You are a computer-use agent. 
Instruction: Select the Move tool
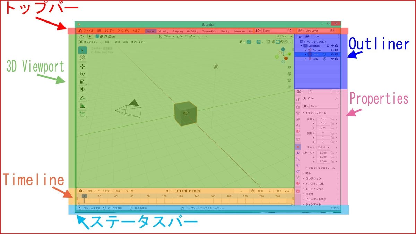[82, 67]
